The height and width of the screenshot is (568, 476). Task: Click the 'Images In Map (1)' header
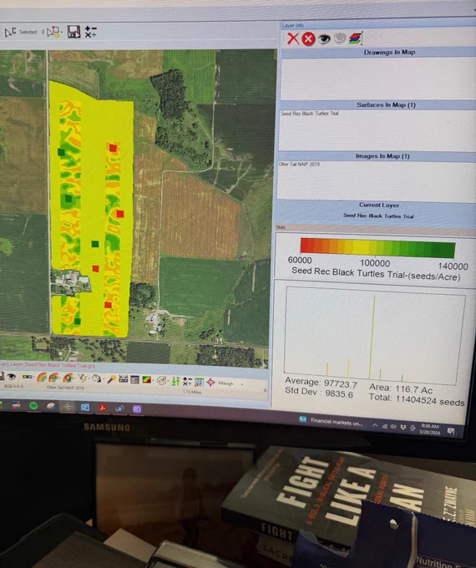tap(382, 156)
